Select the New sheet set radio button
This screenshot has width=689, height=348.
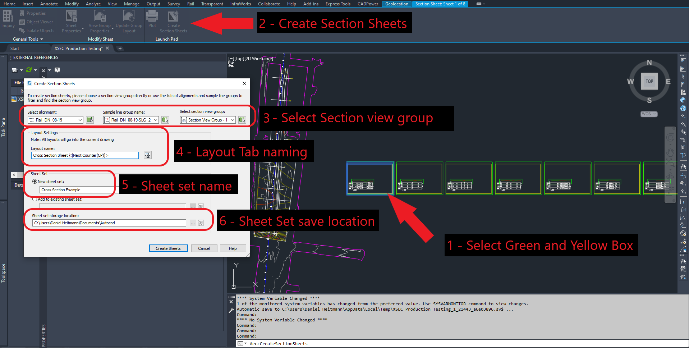pyautogui.click(x=35, y=182)
